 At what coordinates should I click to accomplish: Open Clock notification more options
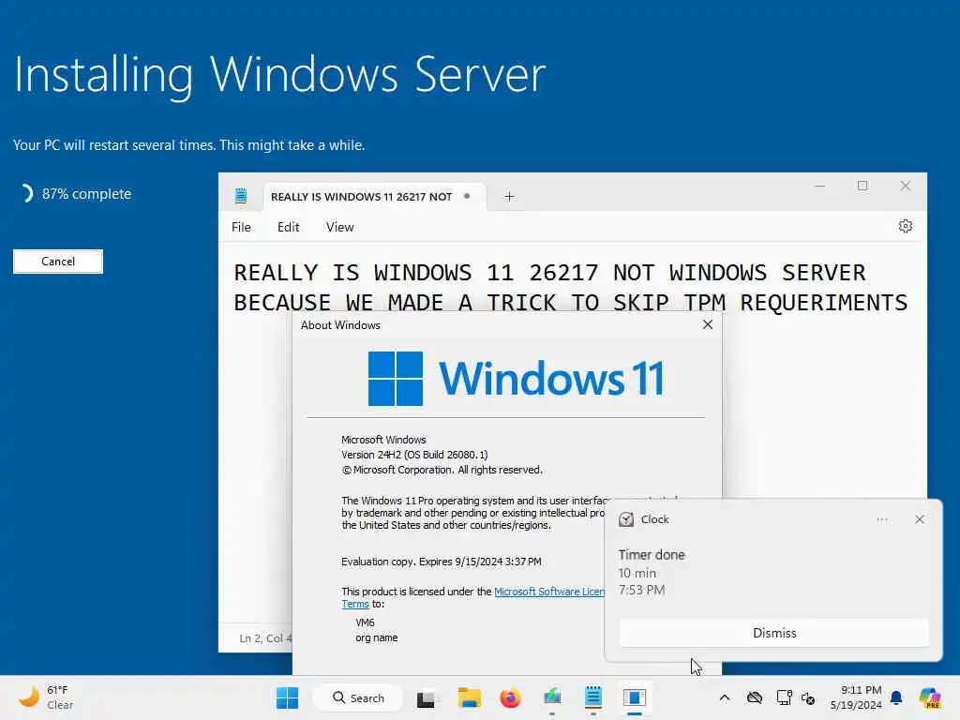[x=881, y=519]
